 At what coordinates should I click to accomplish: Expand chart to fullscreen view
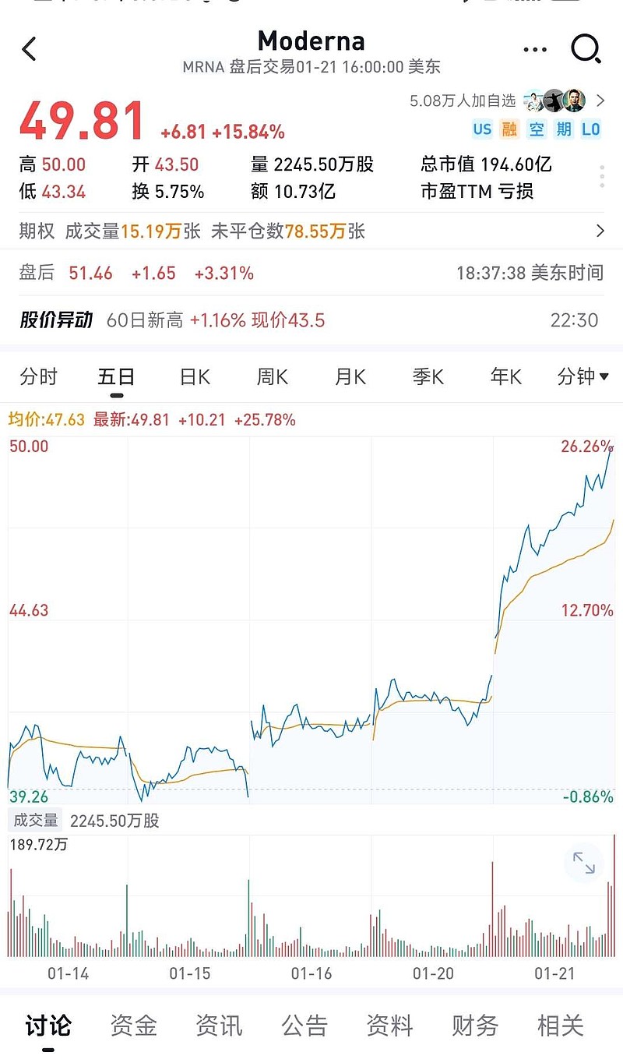(583, 862)
